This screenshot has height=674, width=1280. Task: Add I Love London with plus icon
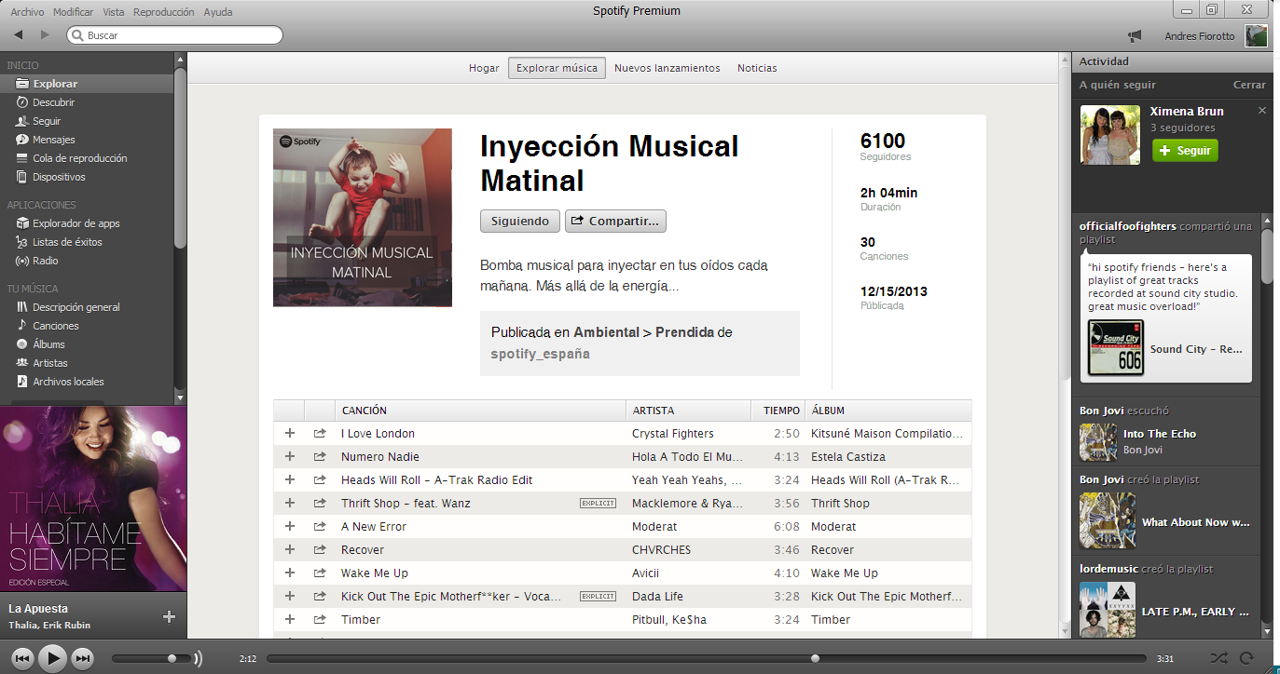289,434
